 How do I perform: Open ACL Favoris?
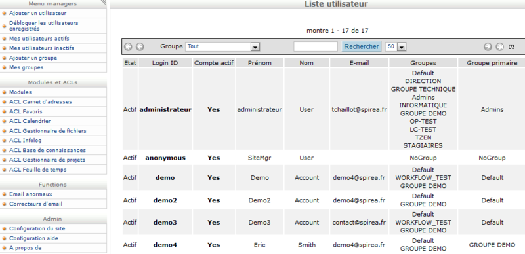26,112
